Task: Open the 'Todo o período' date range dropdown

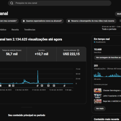Action: [x=111, y=28]
